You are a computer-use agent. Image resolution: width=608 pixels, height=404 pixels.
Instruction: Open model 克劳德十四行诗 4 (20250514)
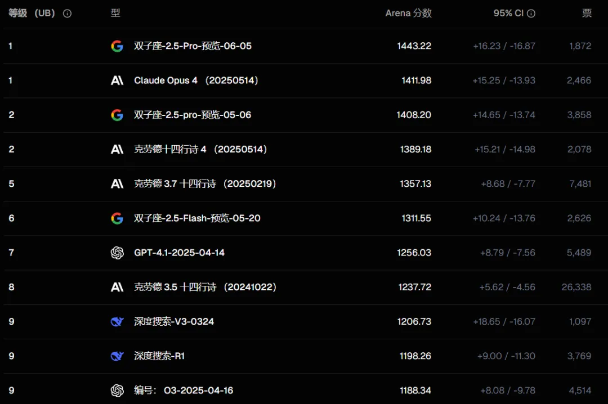click(x=200, y=149)
